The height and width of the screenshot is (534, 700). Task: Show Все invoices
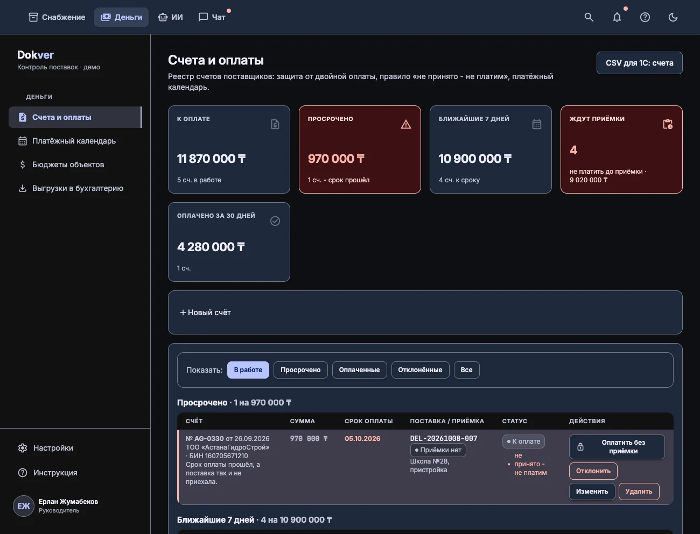pyautogui.click(x=467, y=370)
